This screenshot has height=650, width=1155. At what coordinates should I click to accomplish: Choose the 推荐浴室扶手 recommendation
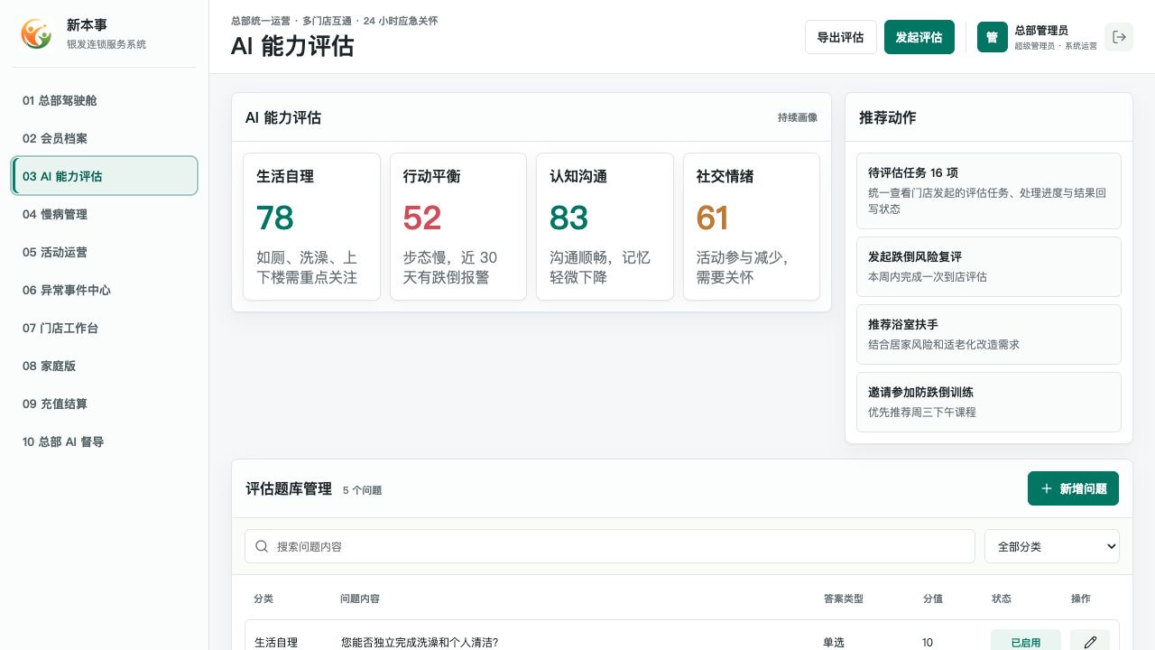click(x=989, y=334)
